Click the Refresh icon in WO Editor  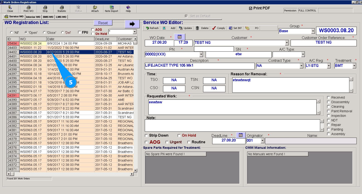(148, 28)
